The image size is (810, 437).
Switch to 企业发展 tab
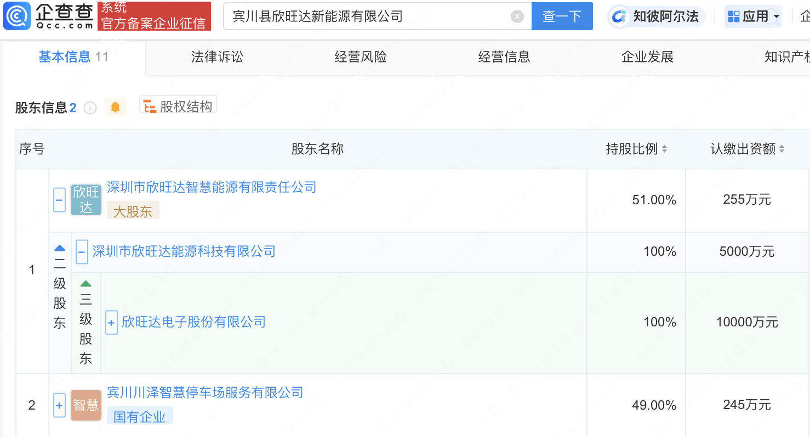pos(647,57)
